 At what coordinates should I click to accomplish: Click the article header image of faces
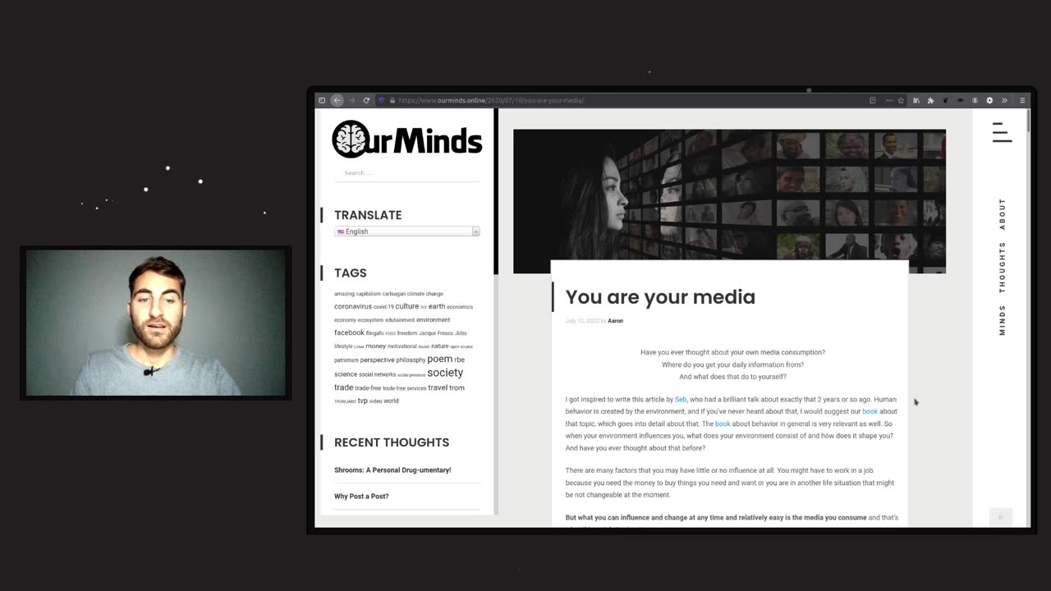729,195
